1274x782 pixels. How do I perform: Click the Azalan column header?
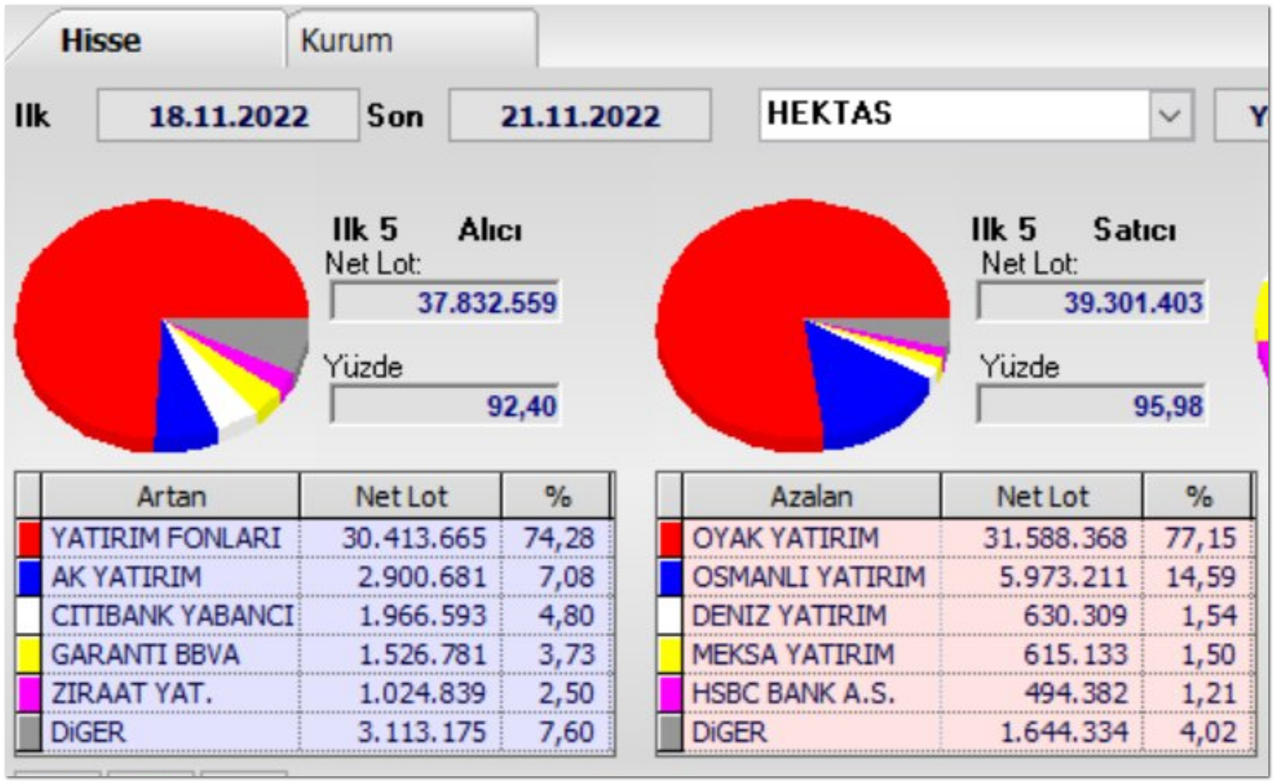811,497
